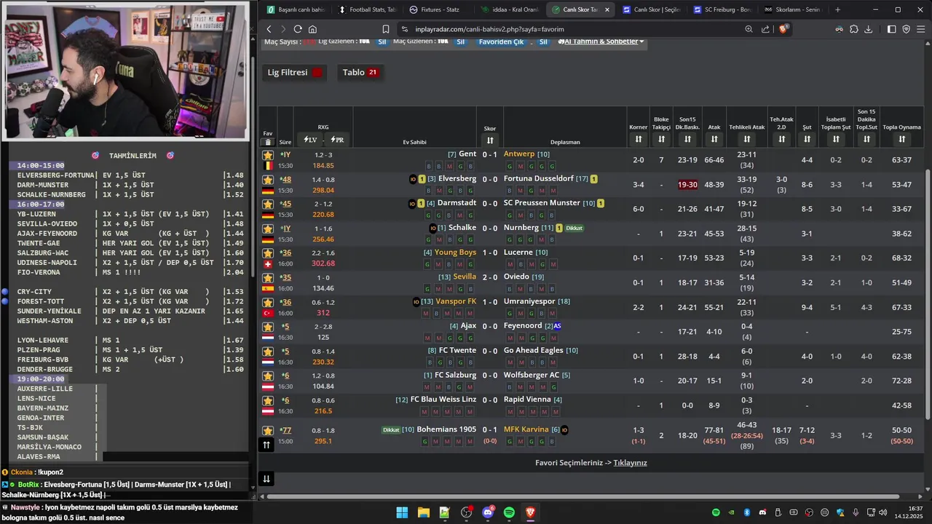
Task: Open the Tablo 21 button
Action: pyautogui.click(x=360, y=72)
